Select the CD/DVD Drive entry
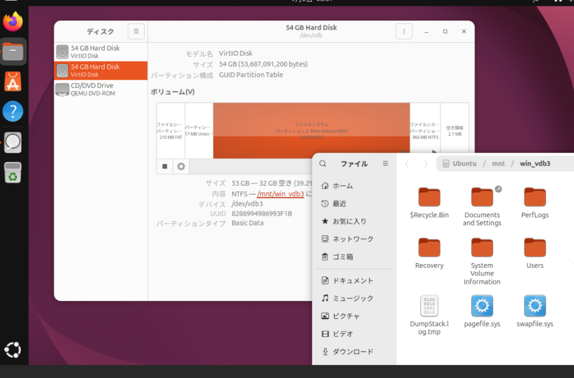Screen dimensions: 574x378 click(101, 89)
